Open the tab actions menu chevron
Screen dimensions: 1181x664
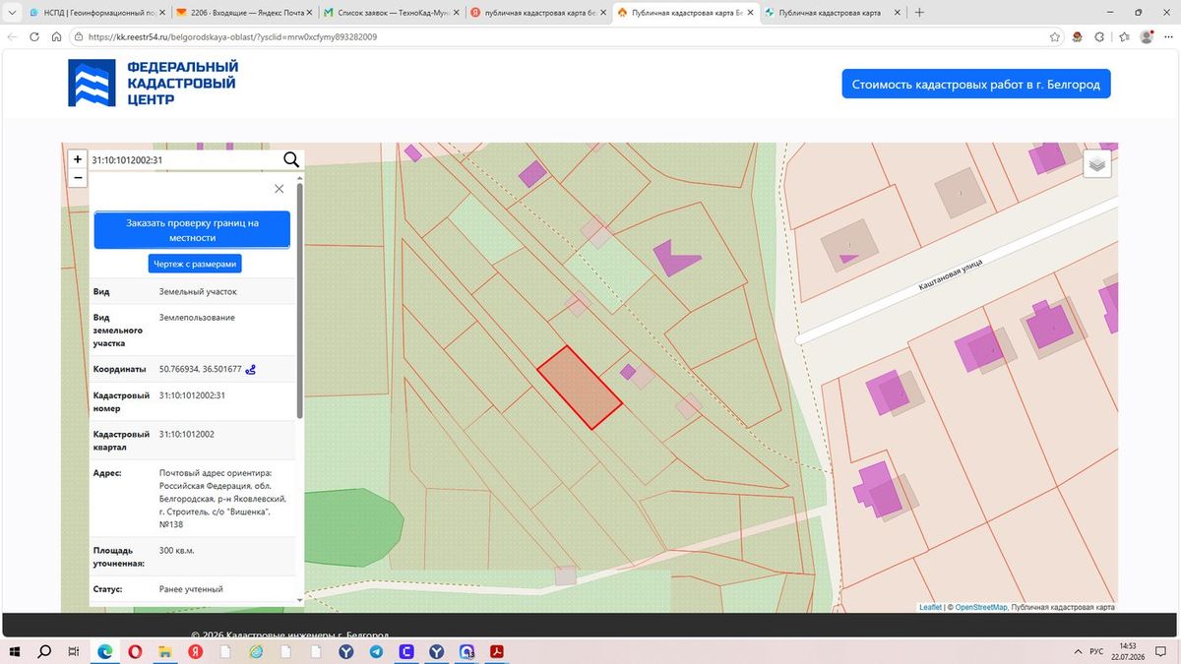[10, 13]
